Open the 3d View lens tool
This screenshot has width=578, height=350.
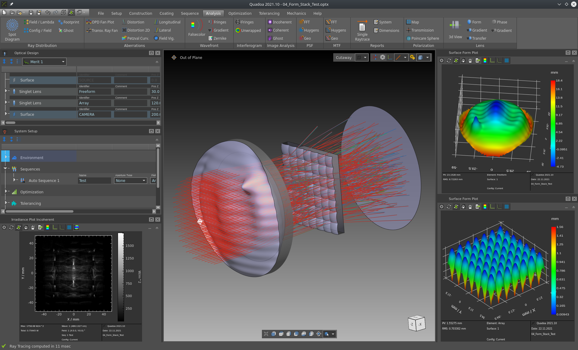455,29
